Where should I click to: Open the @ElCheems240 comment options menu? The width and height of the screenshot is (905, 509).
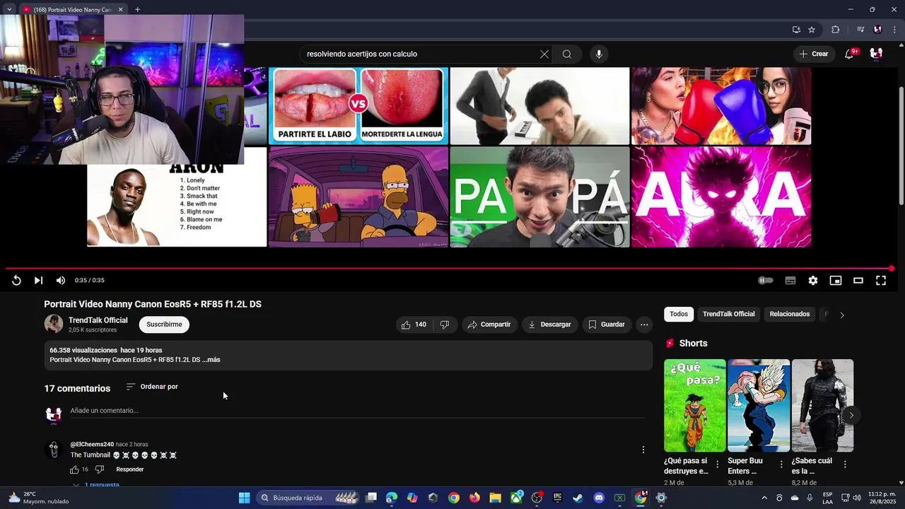click(643, 450)
